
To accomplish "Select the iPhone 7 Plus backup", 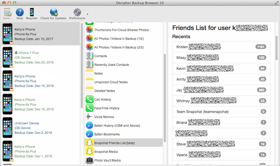I will 41,57.
